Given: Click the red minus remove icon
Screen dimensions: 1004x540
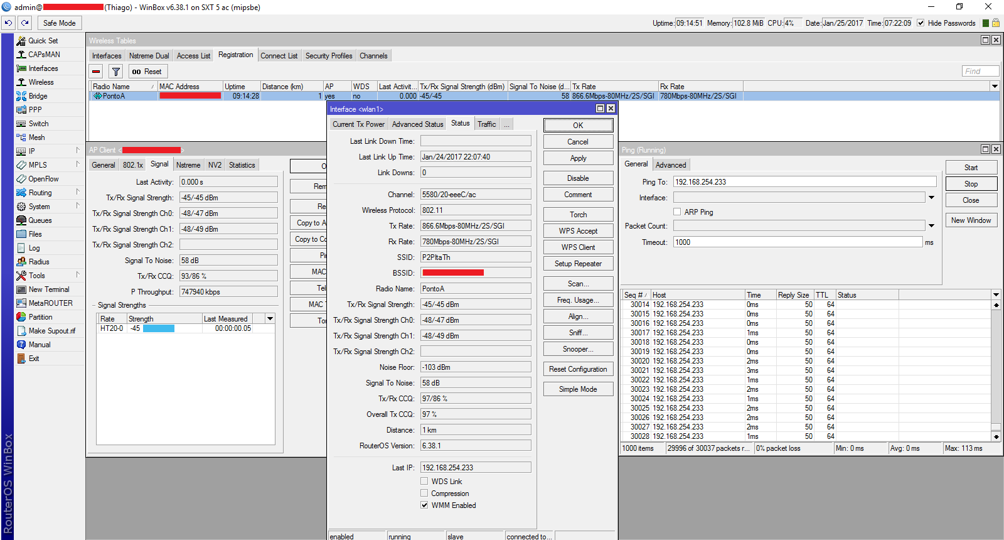Looking at the screenshot, I should [x=96, y=72].
